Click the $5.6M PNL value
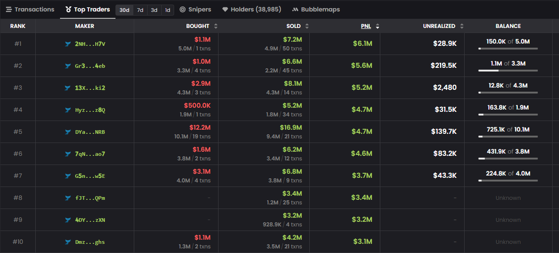Image resolution: width=559 pixels, height=253 pixels. pyautogui.click(x=362, y=66)
